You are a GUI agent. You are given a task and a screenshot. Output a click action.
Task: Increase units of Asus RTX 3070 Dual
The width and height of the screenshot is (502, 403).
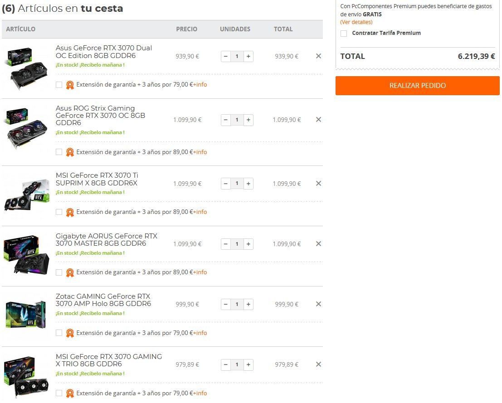coord(249,56)
